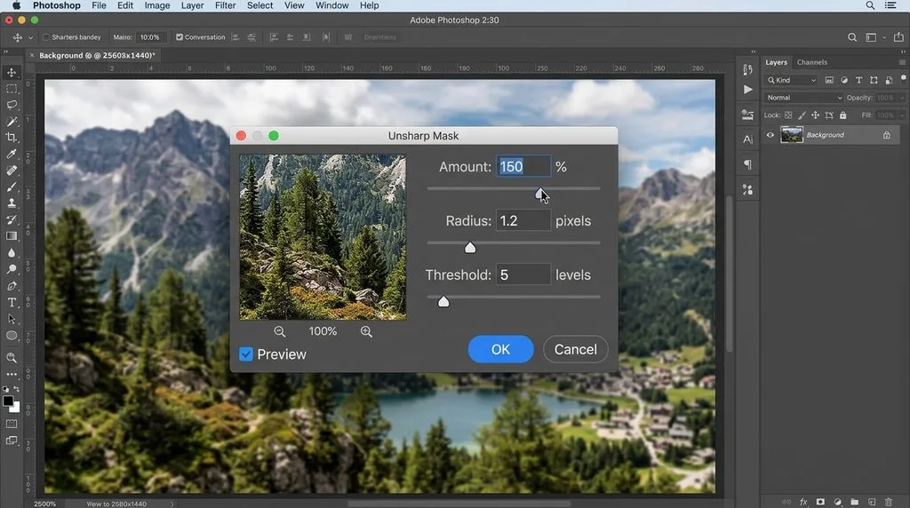Screen dimensions: 910x508
Task: Open the Layers panel options menu
Action: tap(902, 62)
